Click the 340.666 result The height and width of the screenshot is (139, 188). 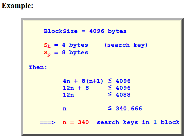[x=129, y=109]
